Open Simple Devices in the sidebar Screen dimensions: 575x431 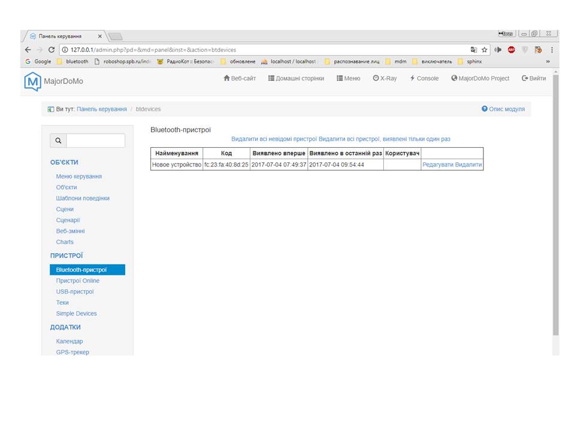(x=76, y=314)
